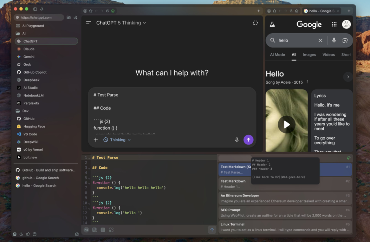Open Hugging Face from the sidebar
The width and height of the screenshot is (370, 242).
[x=46, y=126]
